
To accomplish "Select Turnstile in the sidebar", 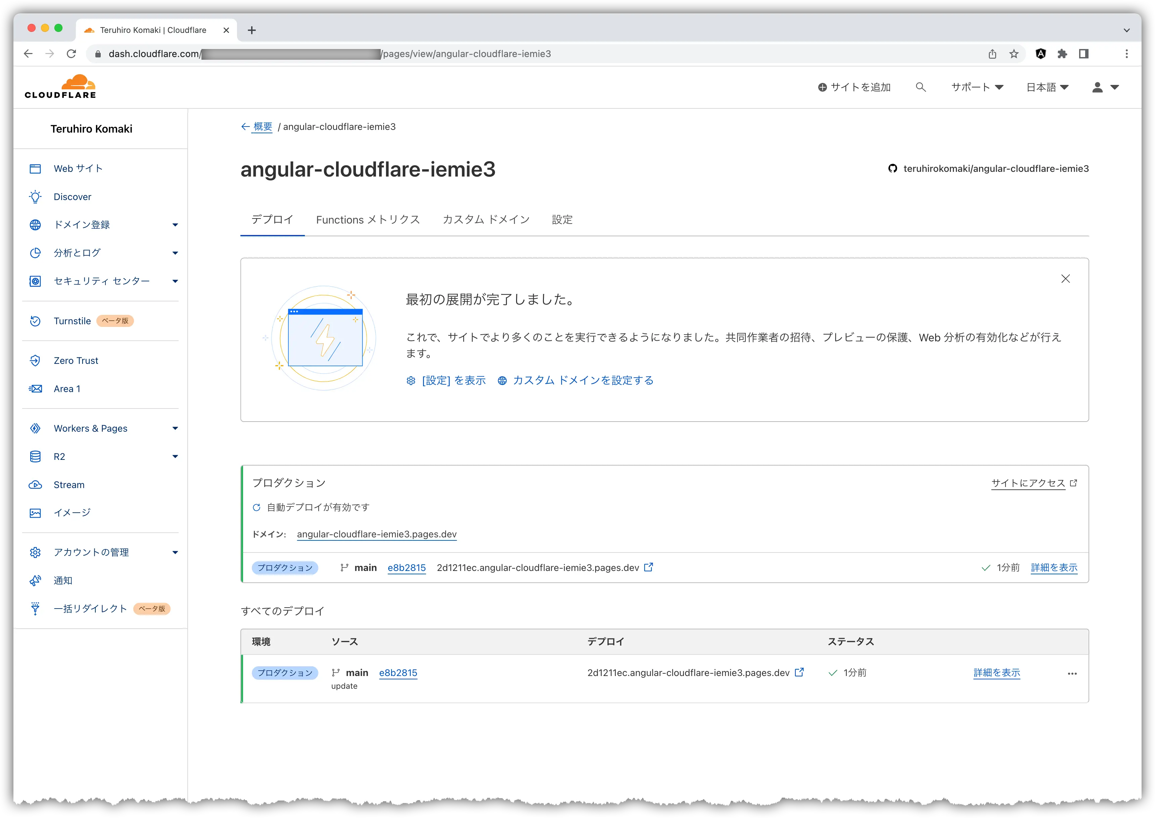I will point(72,321).
